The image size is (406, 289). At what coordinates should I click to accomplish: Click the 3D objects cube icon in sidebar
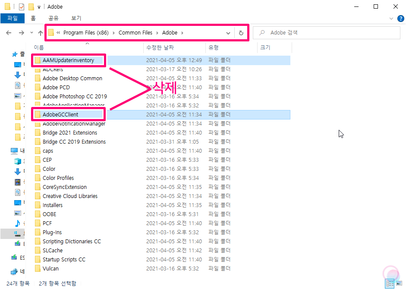[x=18, y=161]
